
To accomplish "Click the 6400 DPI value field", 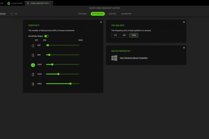I will click(39, 84).
